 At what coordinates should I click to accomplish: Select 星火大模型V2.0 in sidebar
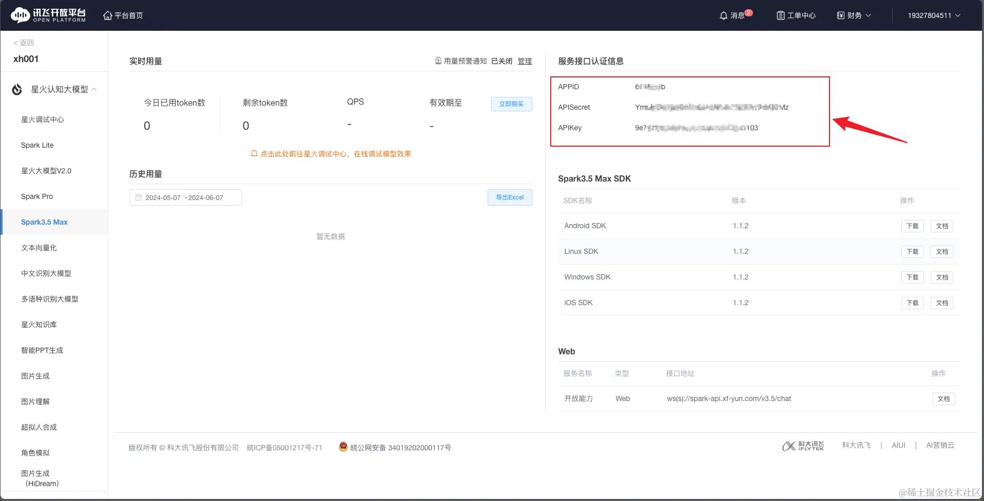tap(46, 171)
